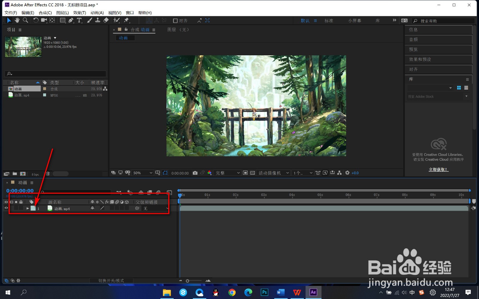
Task: Click the Graph Editor icon in timeline
Action: click(169, 192)
